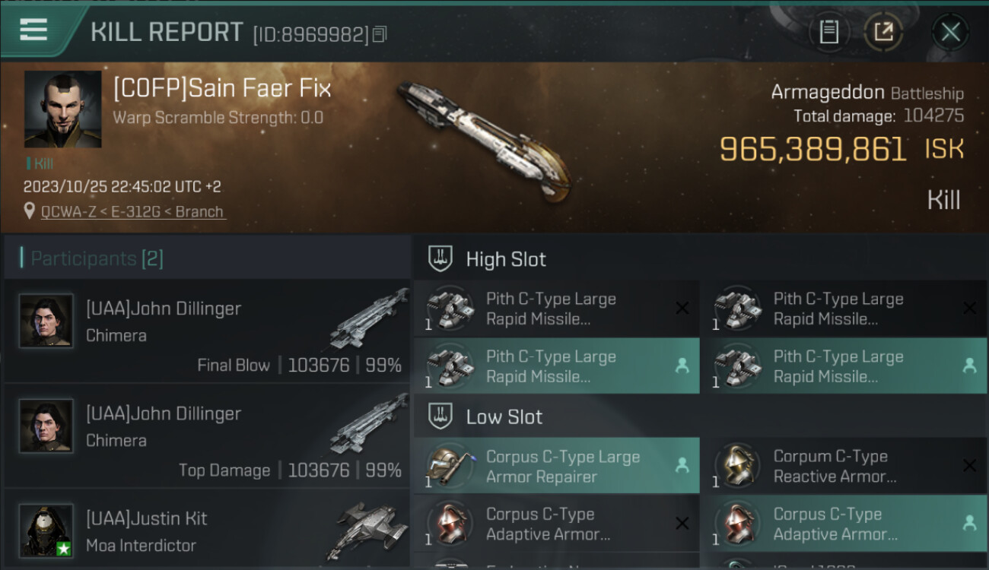Open the clipboard notes icon in header
The height and width of the screenshot is (570, 989).
(x=829, y=32)
